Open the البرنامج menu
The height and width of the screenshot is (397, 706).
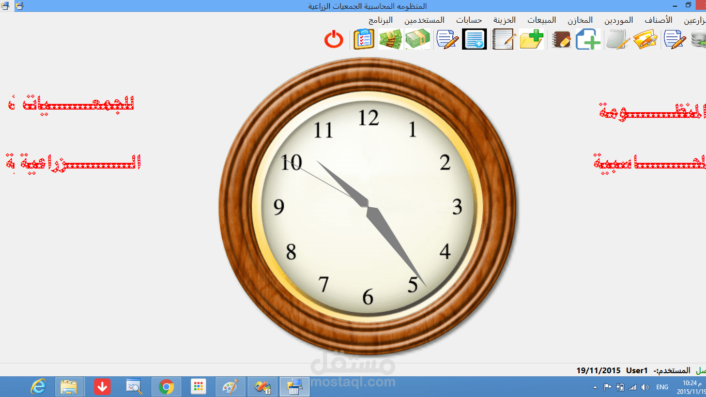[x=380, y=20]
